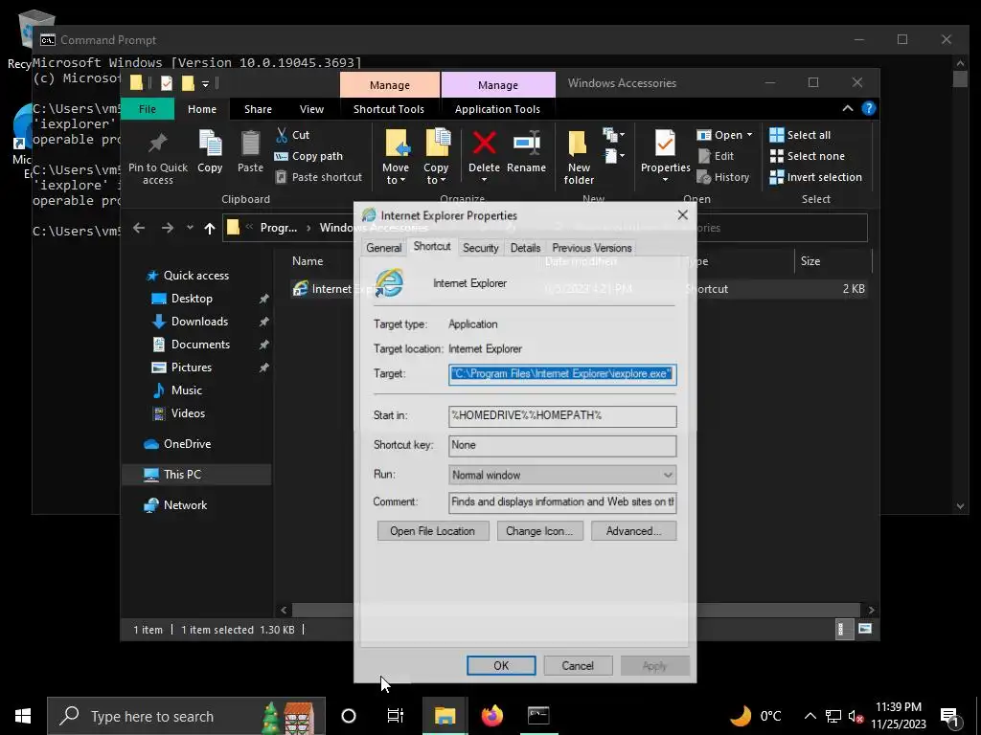Image resolution: width=981 pixels, height=735 pixels.
Task: Click the Shortcut key field
Action: point(562,446)
